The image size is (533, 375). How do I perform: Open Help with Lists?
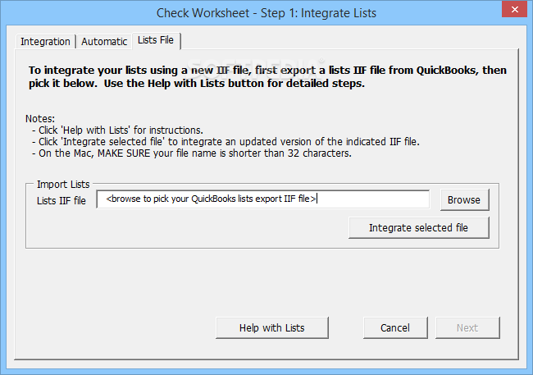(x=271, y=327)
